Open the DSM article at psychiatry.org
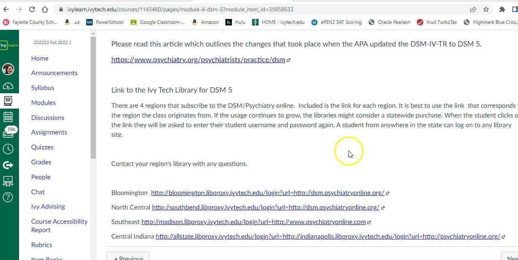This screenshot has height=260, width=518. [198, 60]
